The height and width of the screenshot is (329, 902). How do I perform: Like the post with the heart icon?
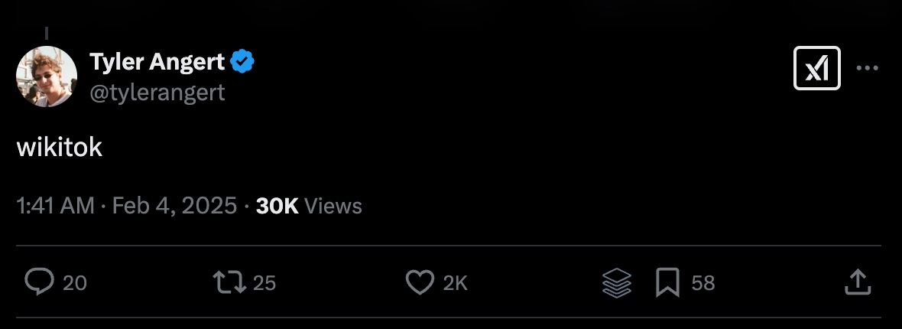coord(419,282)
